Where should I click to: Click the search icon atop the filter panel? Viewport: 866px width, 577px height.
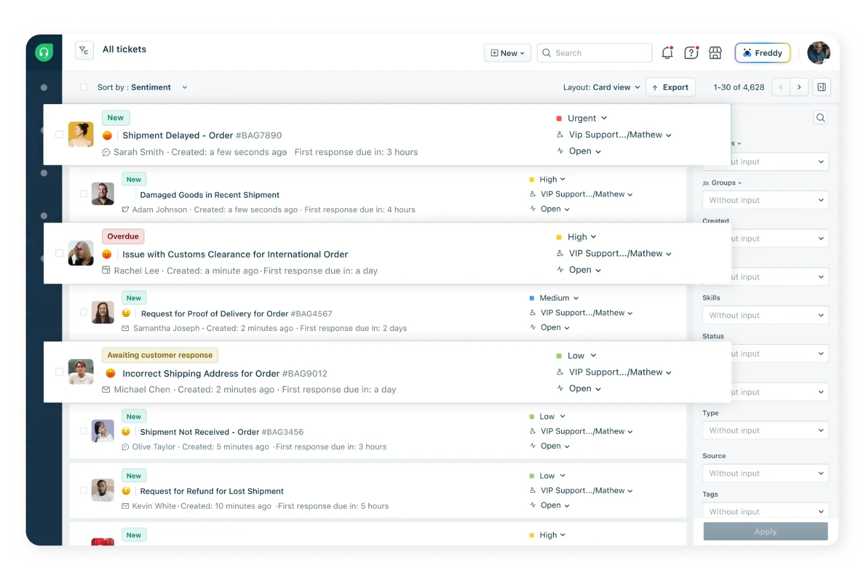(820, 117)
